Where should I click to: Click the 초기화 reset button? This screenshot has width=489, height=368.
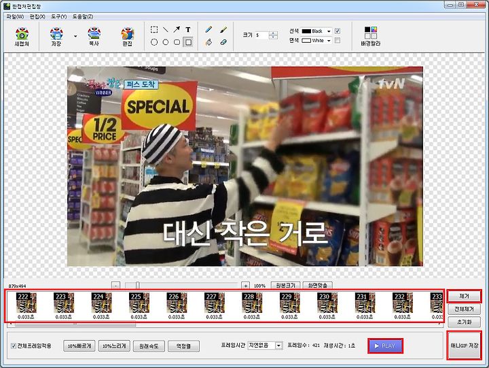click(x=465, y=322)
